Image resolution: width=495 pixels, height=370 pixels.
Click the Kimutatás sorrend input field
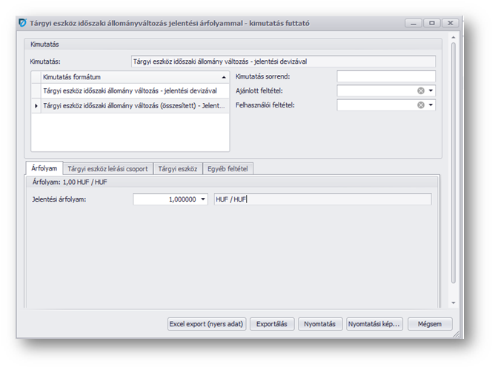click(x=385, y=76)
